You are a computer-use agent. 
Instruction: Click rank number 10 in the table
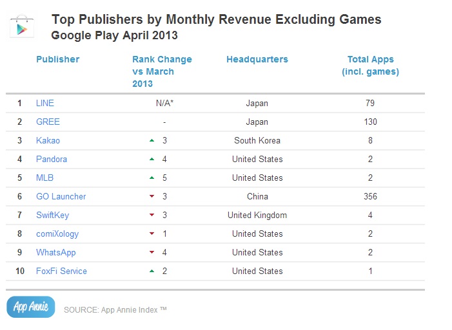pyautogui.click(x=20, y=271)
